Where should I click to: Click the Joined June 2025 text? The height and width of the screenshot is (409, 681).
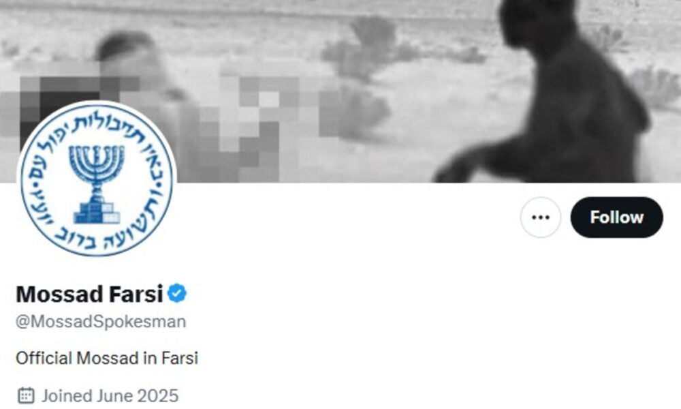pyautogui.click(x=110, y=395)
